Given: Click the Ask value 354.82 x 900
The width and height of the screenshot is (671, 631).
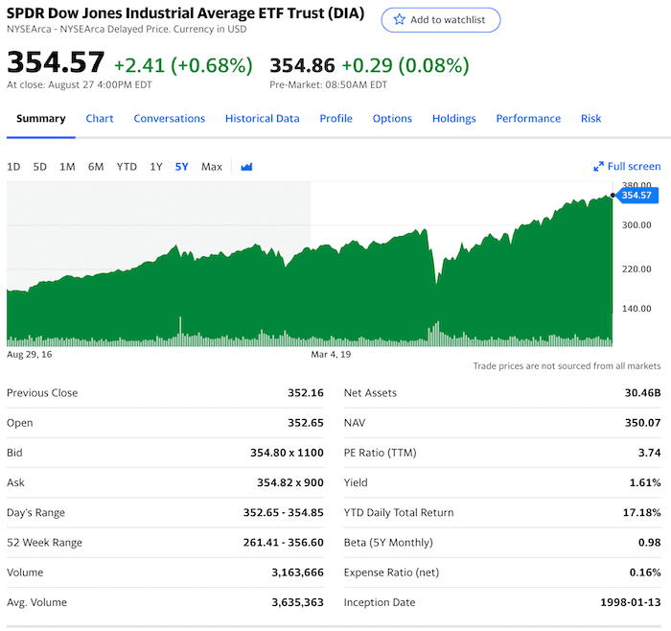Looking at the screenshot, I should point(290,483).
